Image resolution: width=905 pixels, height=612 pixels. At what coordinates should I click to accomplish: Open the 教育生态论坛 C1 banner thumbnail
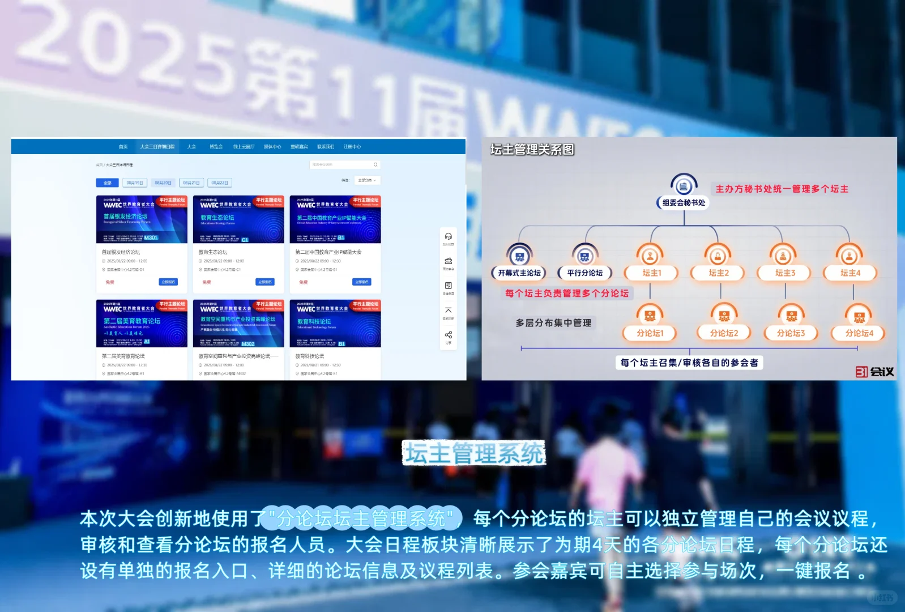click(238, 219)
